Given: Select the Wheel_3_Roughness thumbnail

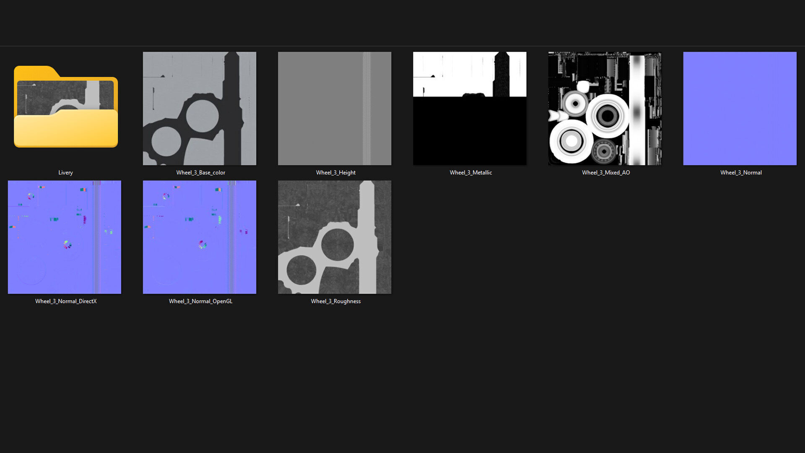Looking at the screenshot, I should point(335,237).
